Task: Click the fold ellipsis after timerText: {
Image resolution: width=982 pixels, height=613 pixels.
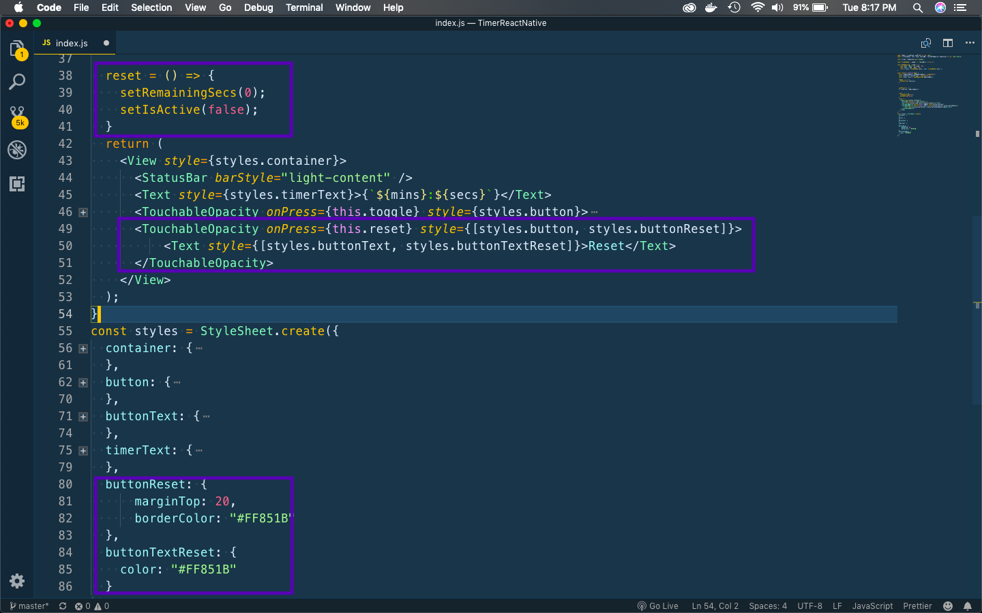Action: point(199,451)
